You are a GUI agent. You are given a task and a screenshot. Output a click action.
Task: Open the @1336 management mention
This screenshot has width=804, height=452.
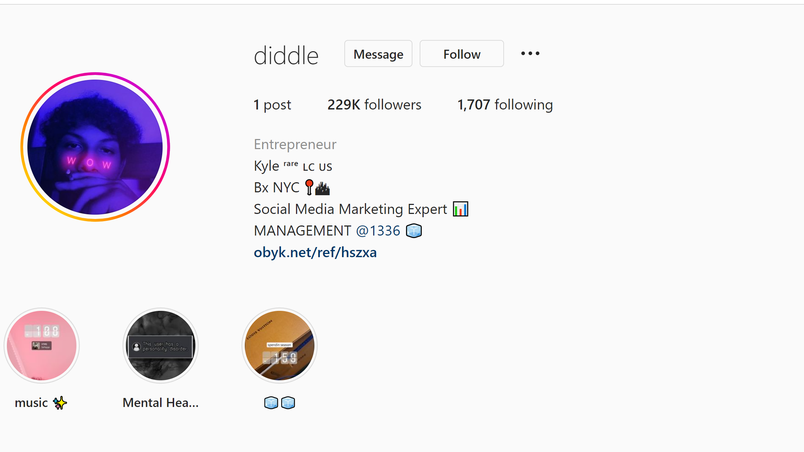(x=378, y=231)
